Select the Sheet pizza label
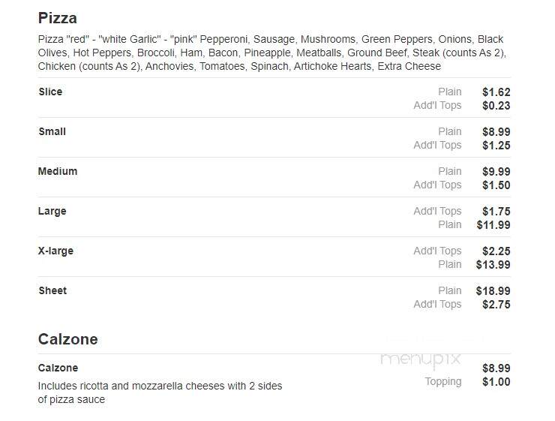The height and width of the screenshot is (421, 555). [x=52, y=290]
